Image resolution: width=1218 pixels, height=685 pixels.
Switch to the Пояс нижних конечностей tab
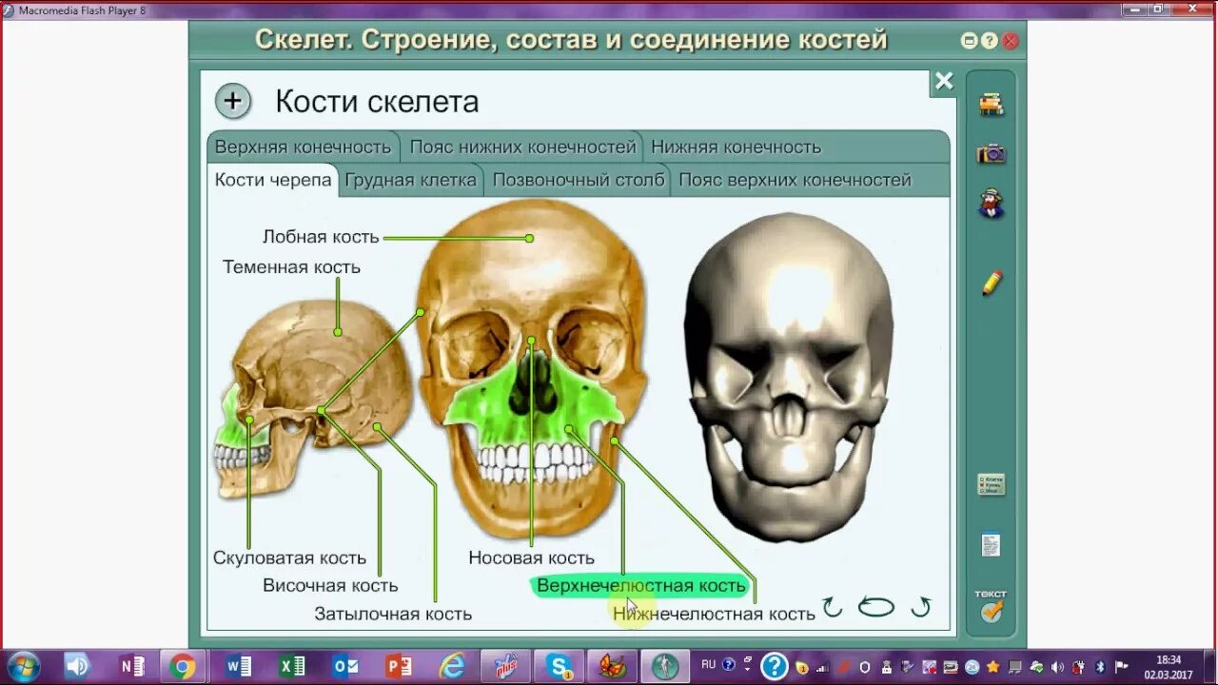click(x=522, y=147)
